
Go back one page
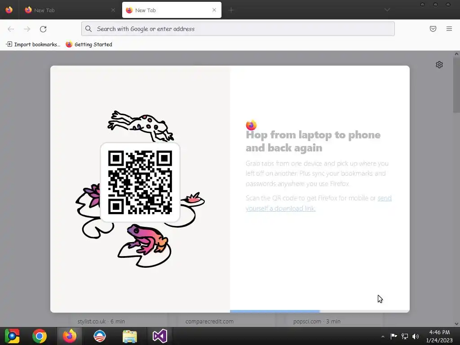[x=11, y=29]
